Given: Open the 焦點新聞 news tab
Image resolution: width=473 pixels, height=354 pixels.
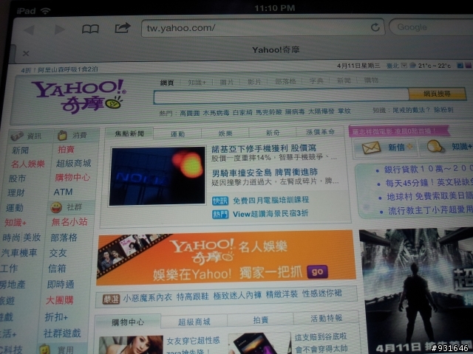Looking at the screenshot, I should coord(129,133).
